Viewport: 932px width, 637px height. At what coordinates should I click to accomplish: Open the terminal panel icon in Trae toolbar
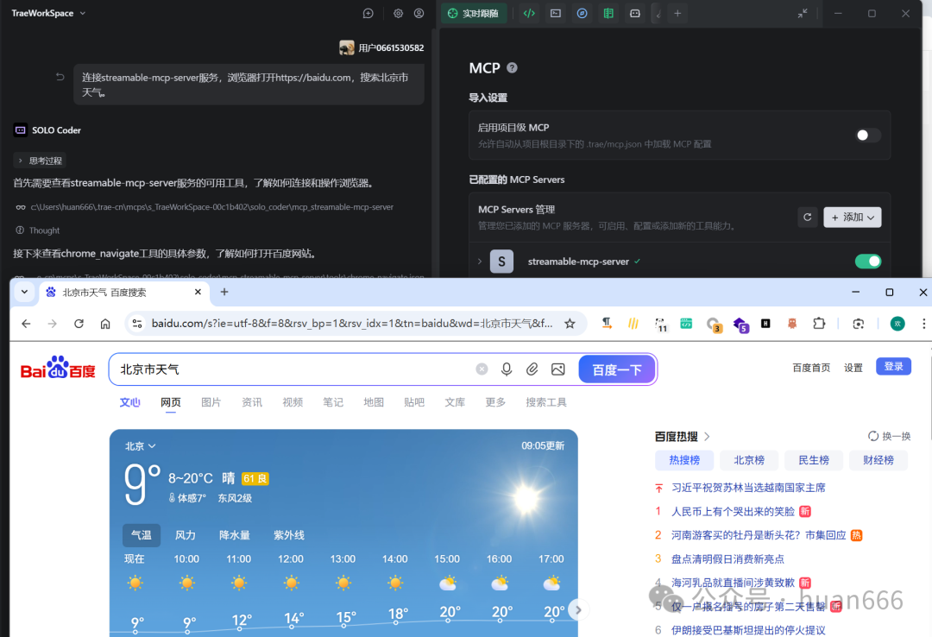(556, 13)
